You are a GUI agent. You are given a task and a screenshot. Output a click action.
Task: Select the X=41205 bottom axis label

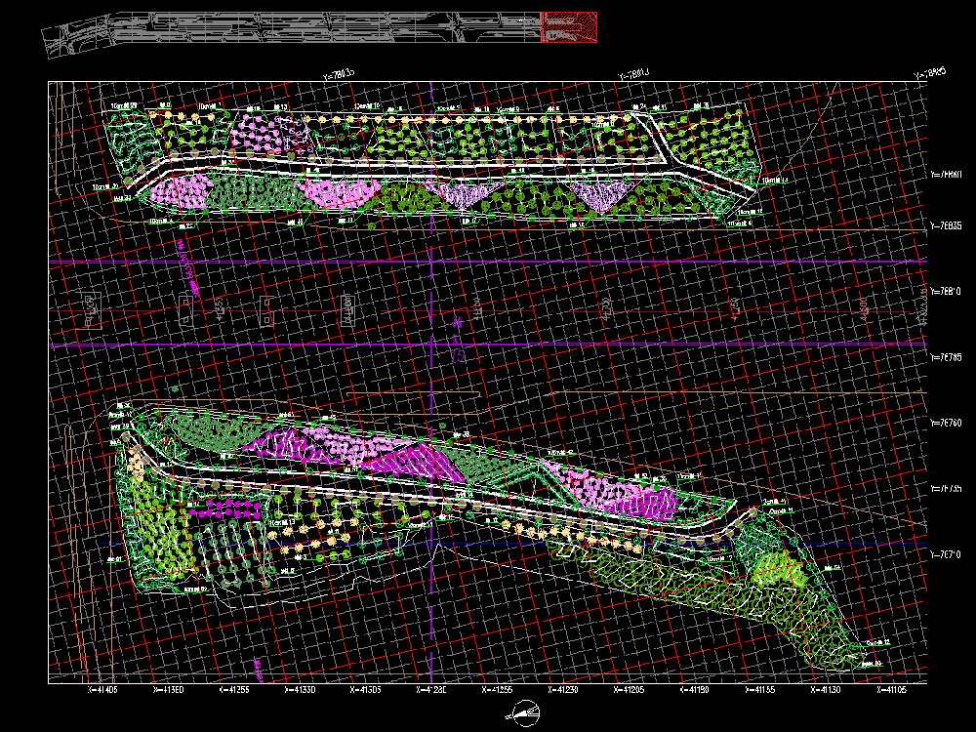point(629,690)
